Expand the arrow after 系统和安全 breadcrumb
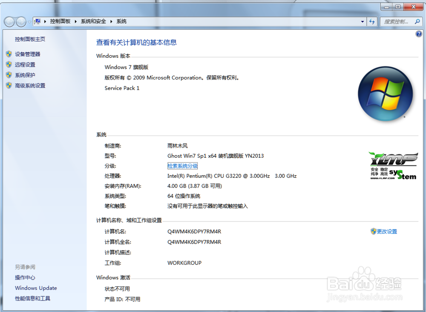The width and height of the screenshot is (426, 312). 111,21
